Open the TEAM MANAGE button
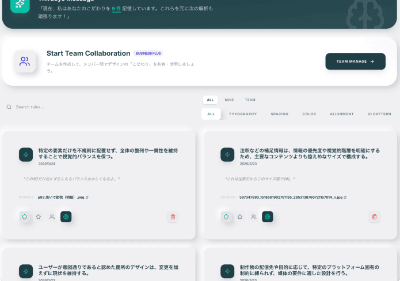The width and height of the screenshot is (400, 281). click(355, 61)
